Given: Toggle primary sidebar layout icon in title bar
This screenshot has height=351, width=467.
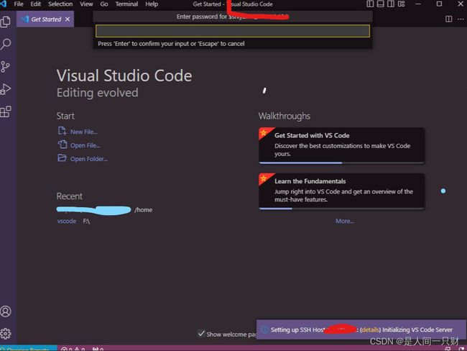Looking at the screenshot, I should pyautogui.click(x=370, y=4).
